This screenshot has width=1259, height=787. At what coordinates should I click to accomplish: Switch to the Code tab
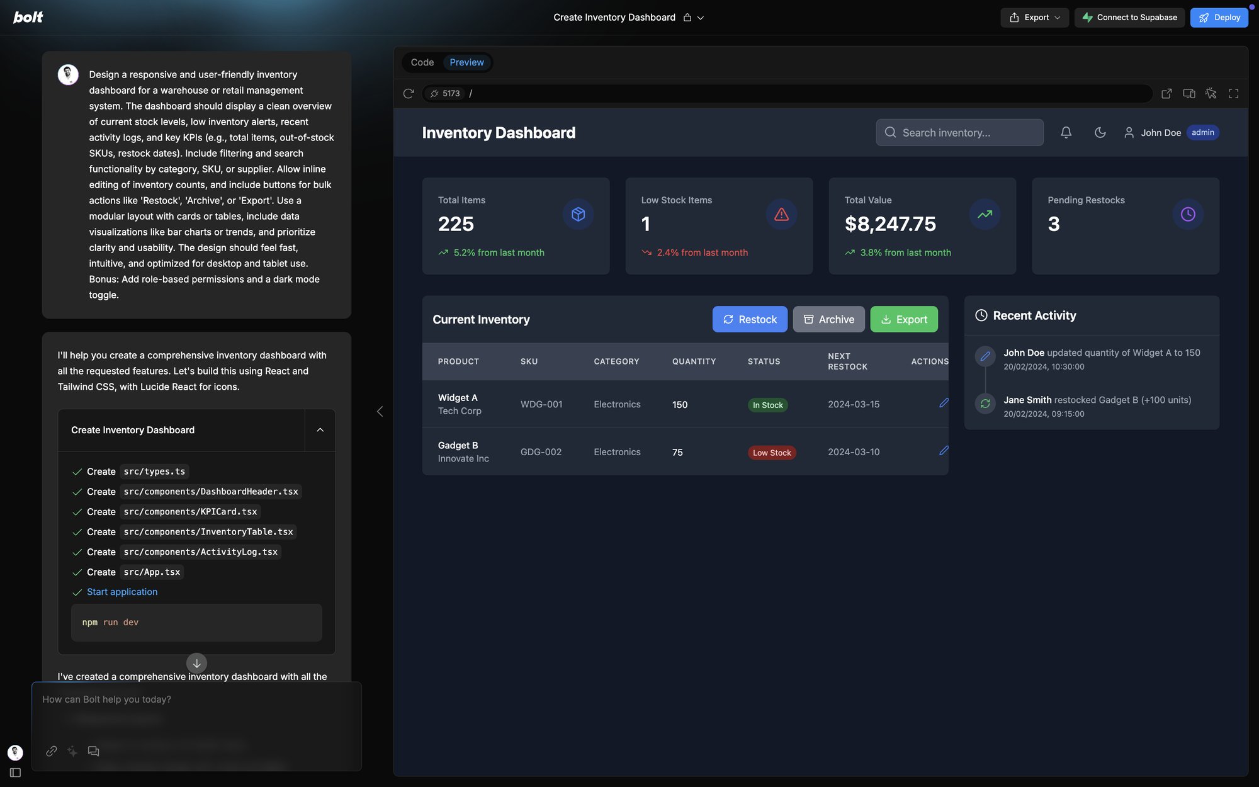(x=421, y=62)
